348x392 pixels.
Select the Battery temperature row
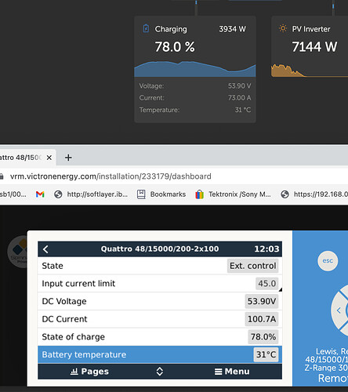coord(160,354)
